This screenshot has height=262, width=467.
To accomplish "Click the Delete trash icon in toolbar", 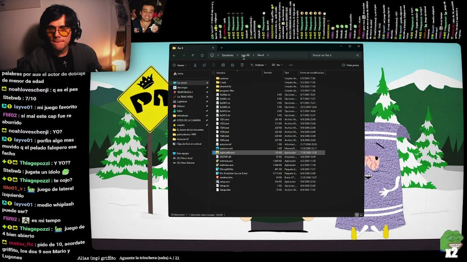I will tap(242, 65).
